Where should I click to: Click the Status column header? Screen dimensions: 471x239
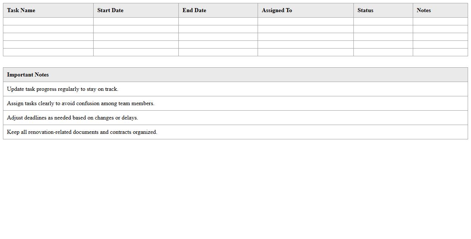pyautogui.click(x=365, y=10)
